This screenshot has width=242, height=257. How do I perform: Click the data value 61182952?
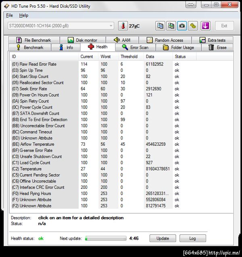click(154, 64)
